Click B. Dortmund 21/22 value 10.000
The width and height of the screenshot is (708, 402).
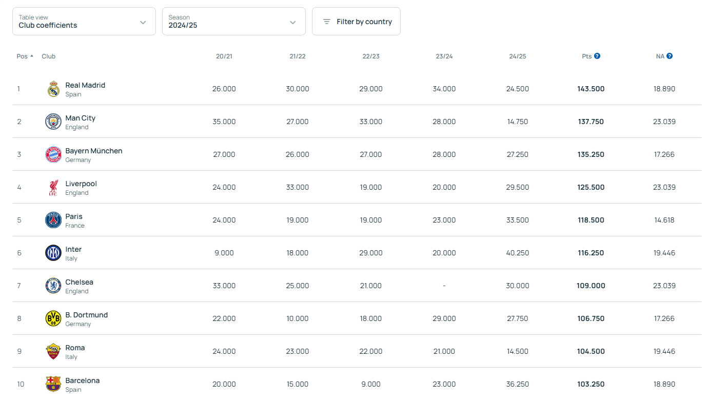(298, 318)
